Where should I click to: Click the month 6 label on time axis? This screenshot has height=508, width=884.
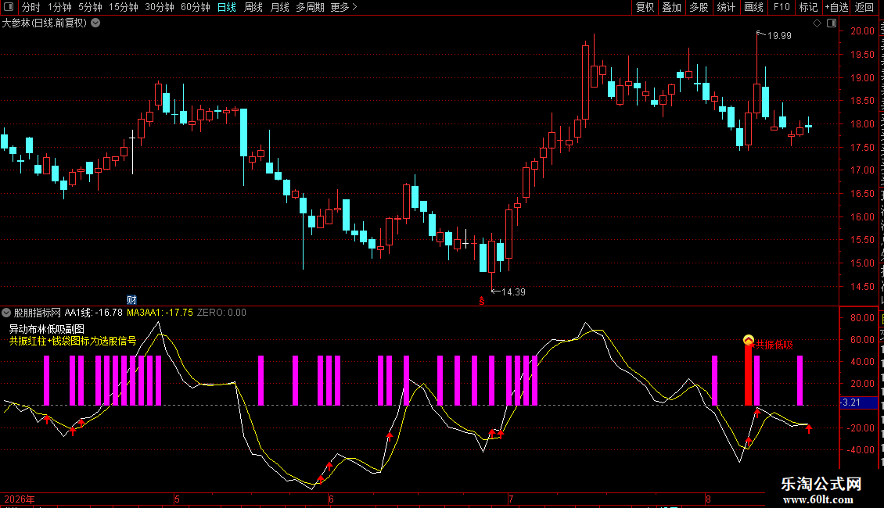(331, 499)
